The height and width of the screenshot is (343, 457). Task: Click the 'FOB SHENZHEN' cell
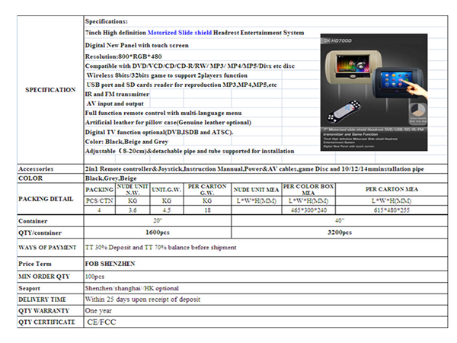pos(266,264)
